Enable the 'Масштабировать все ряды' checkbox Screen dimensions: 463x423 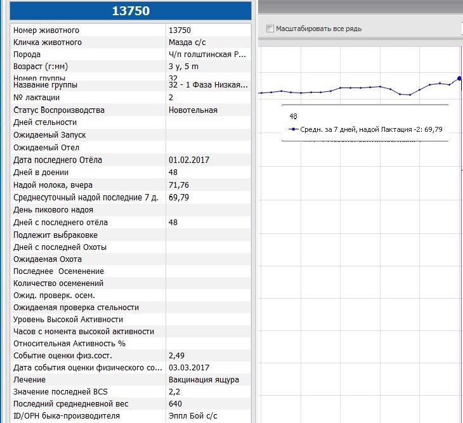[270, 29]
